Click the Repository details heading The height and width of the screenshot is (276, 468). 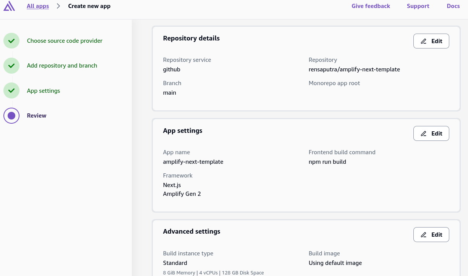coord(191,38)
